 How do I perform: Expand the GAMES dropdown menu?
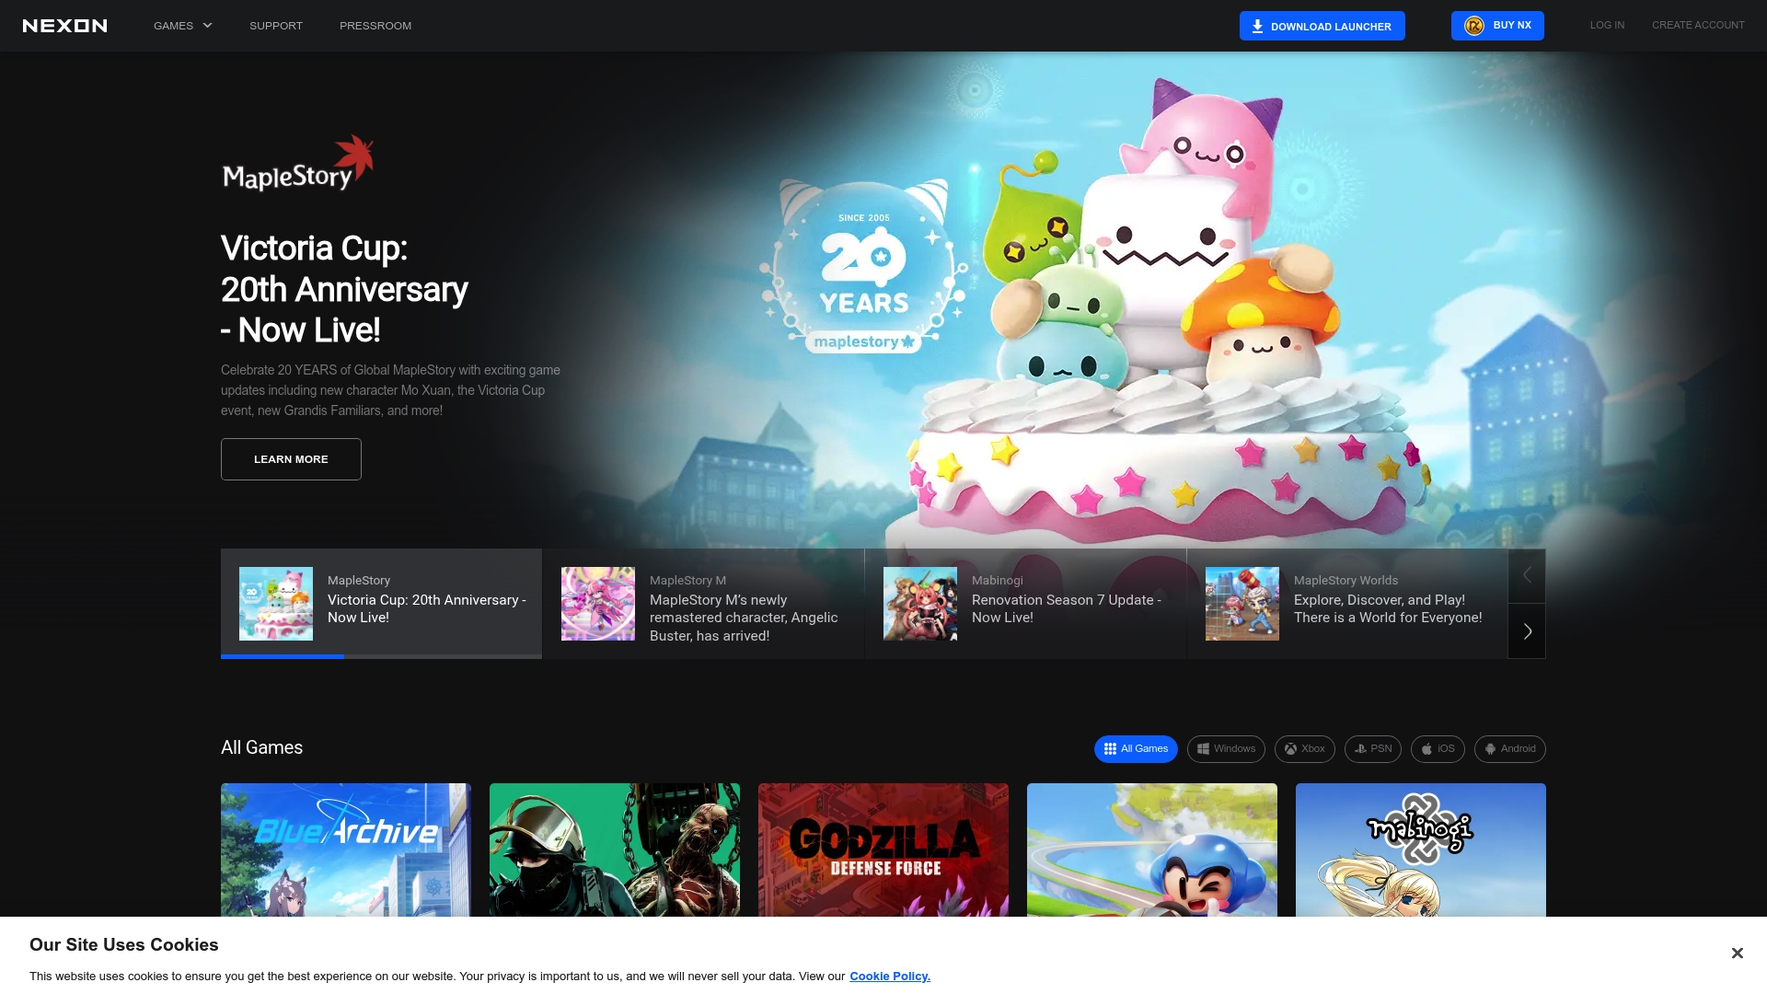183,26
